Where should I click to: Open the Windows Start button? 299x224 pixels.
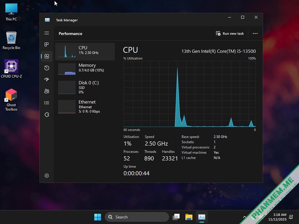pos(98,217)
